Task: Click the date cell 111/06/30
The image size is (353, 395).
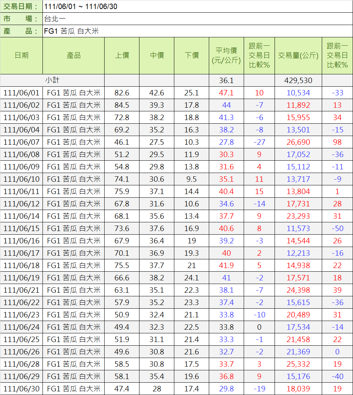Action: point(21,389)
